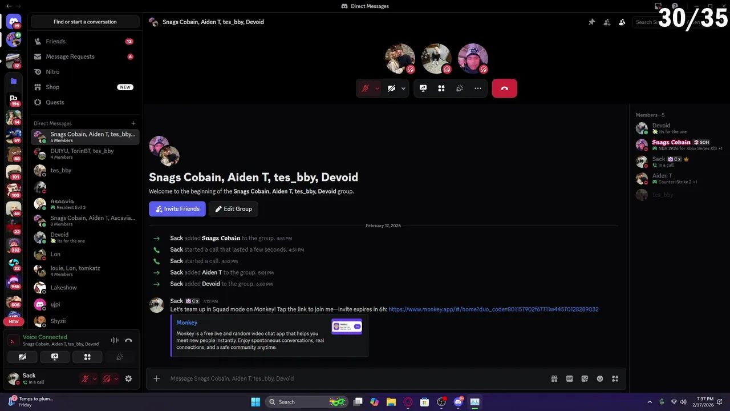730x411 pixels.
Task: Open the Friends tab
Action: [x=85, y=42]
